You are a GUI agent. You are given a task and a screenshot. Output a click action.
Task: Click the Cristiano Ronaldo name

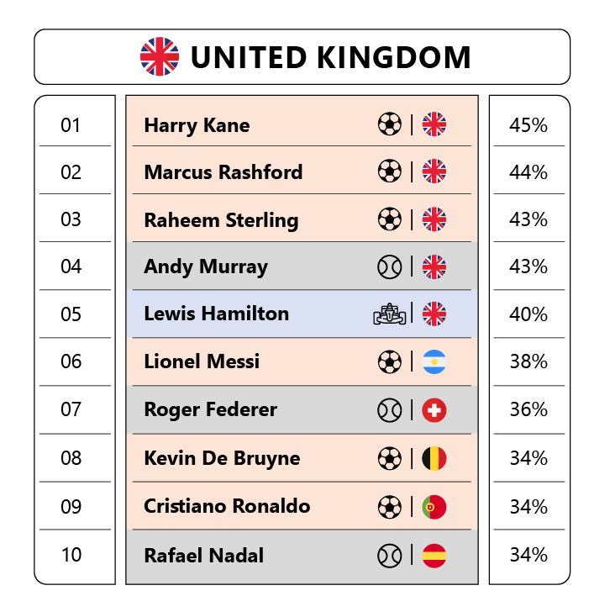point(227,506)
